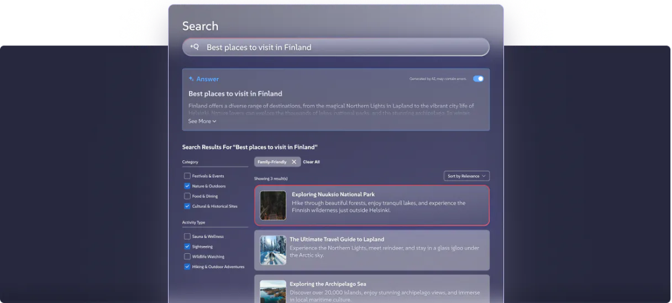Remove the Family-Friendly filter chip with X
Screen dimensions: 672x303
click(x=294, y=162)
